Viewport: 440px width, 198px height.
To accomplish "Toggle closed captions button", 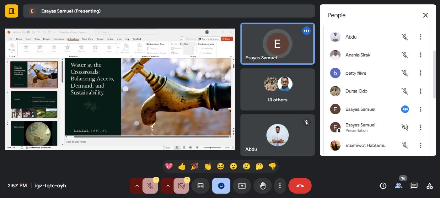I will click(x=201, y=186).
